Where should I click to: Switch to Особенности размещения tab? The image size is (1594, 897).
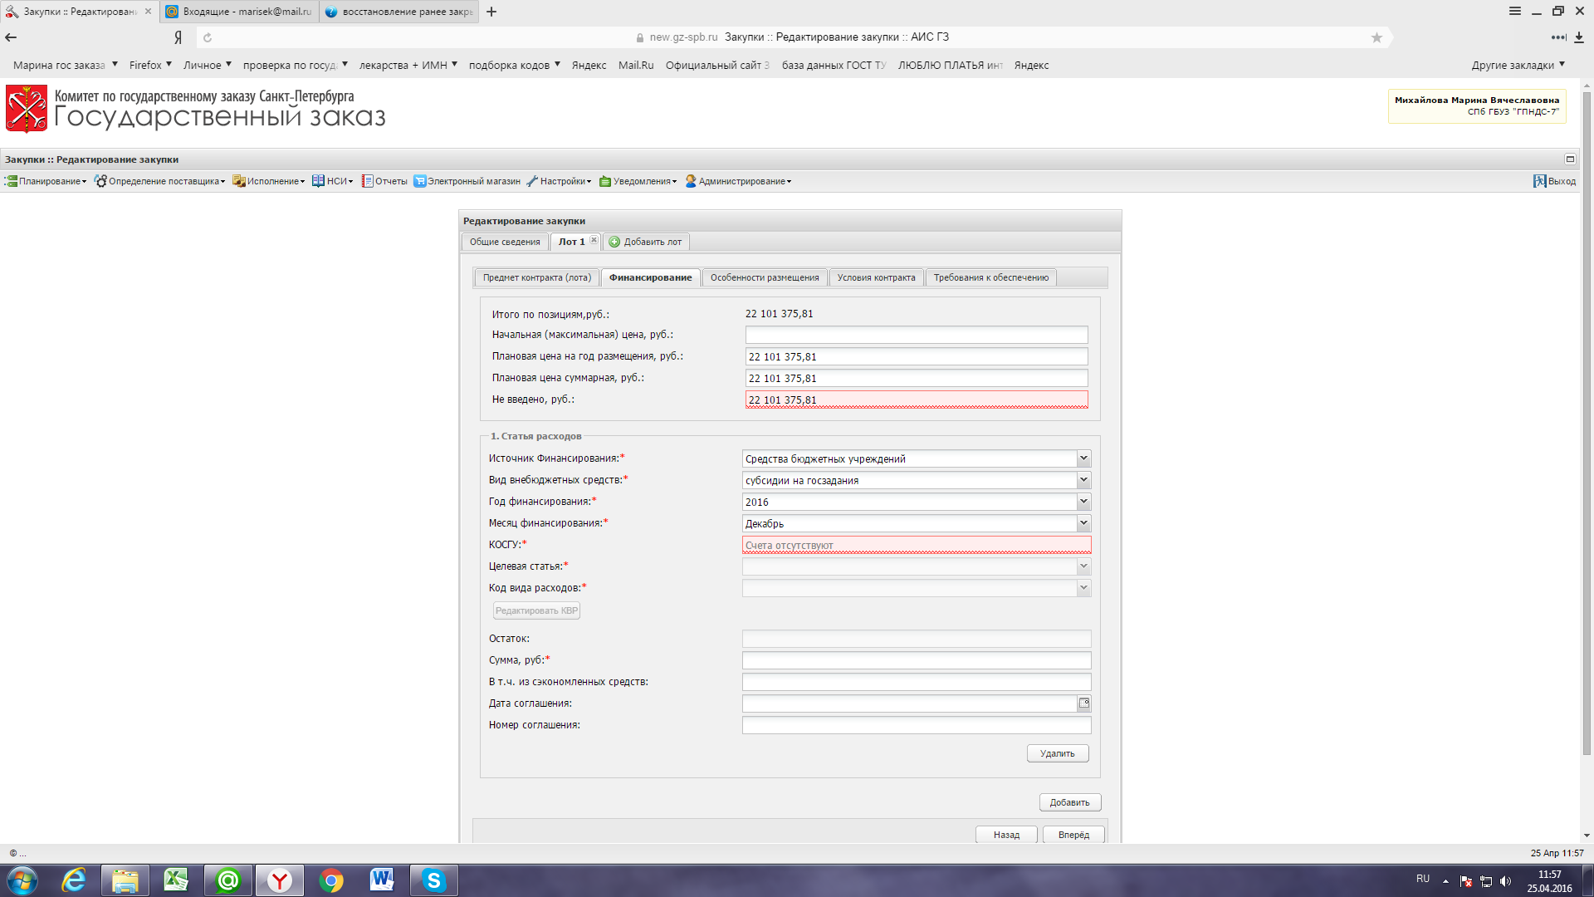[x=764, y=277]
